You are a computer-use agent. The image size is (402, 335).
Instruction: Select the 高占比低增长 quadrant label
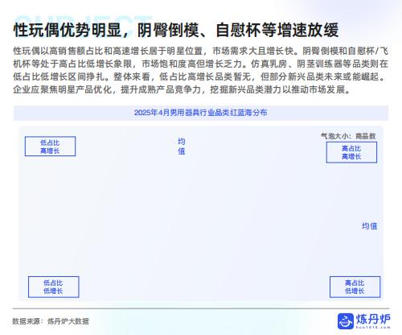(355, 287)
